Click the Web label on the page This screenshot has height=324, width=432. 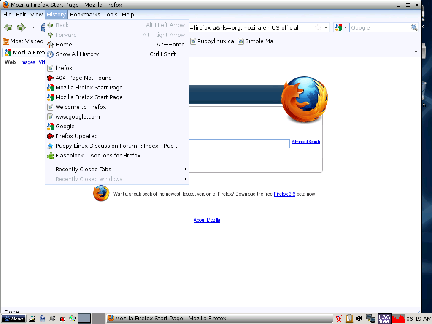(10, 62)
